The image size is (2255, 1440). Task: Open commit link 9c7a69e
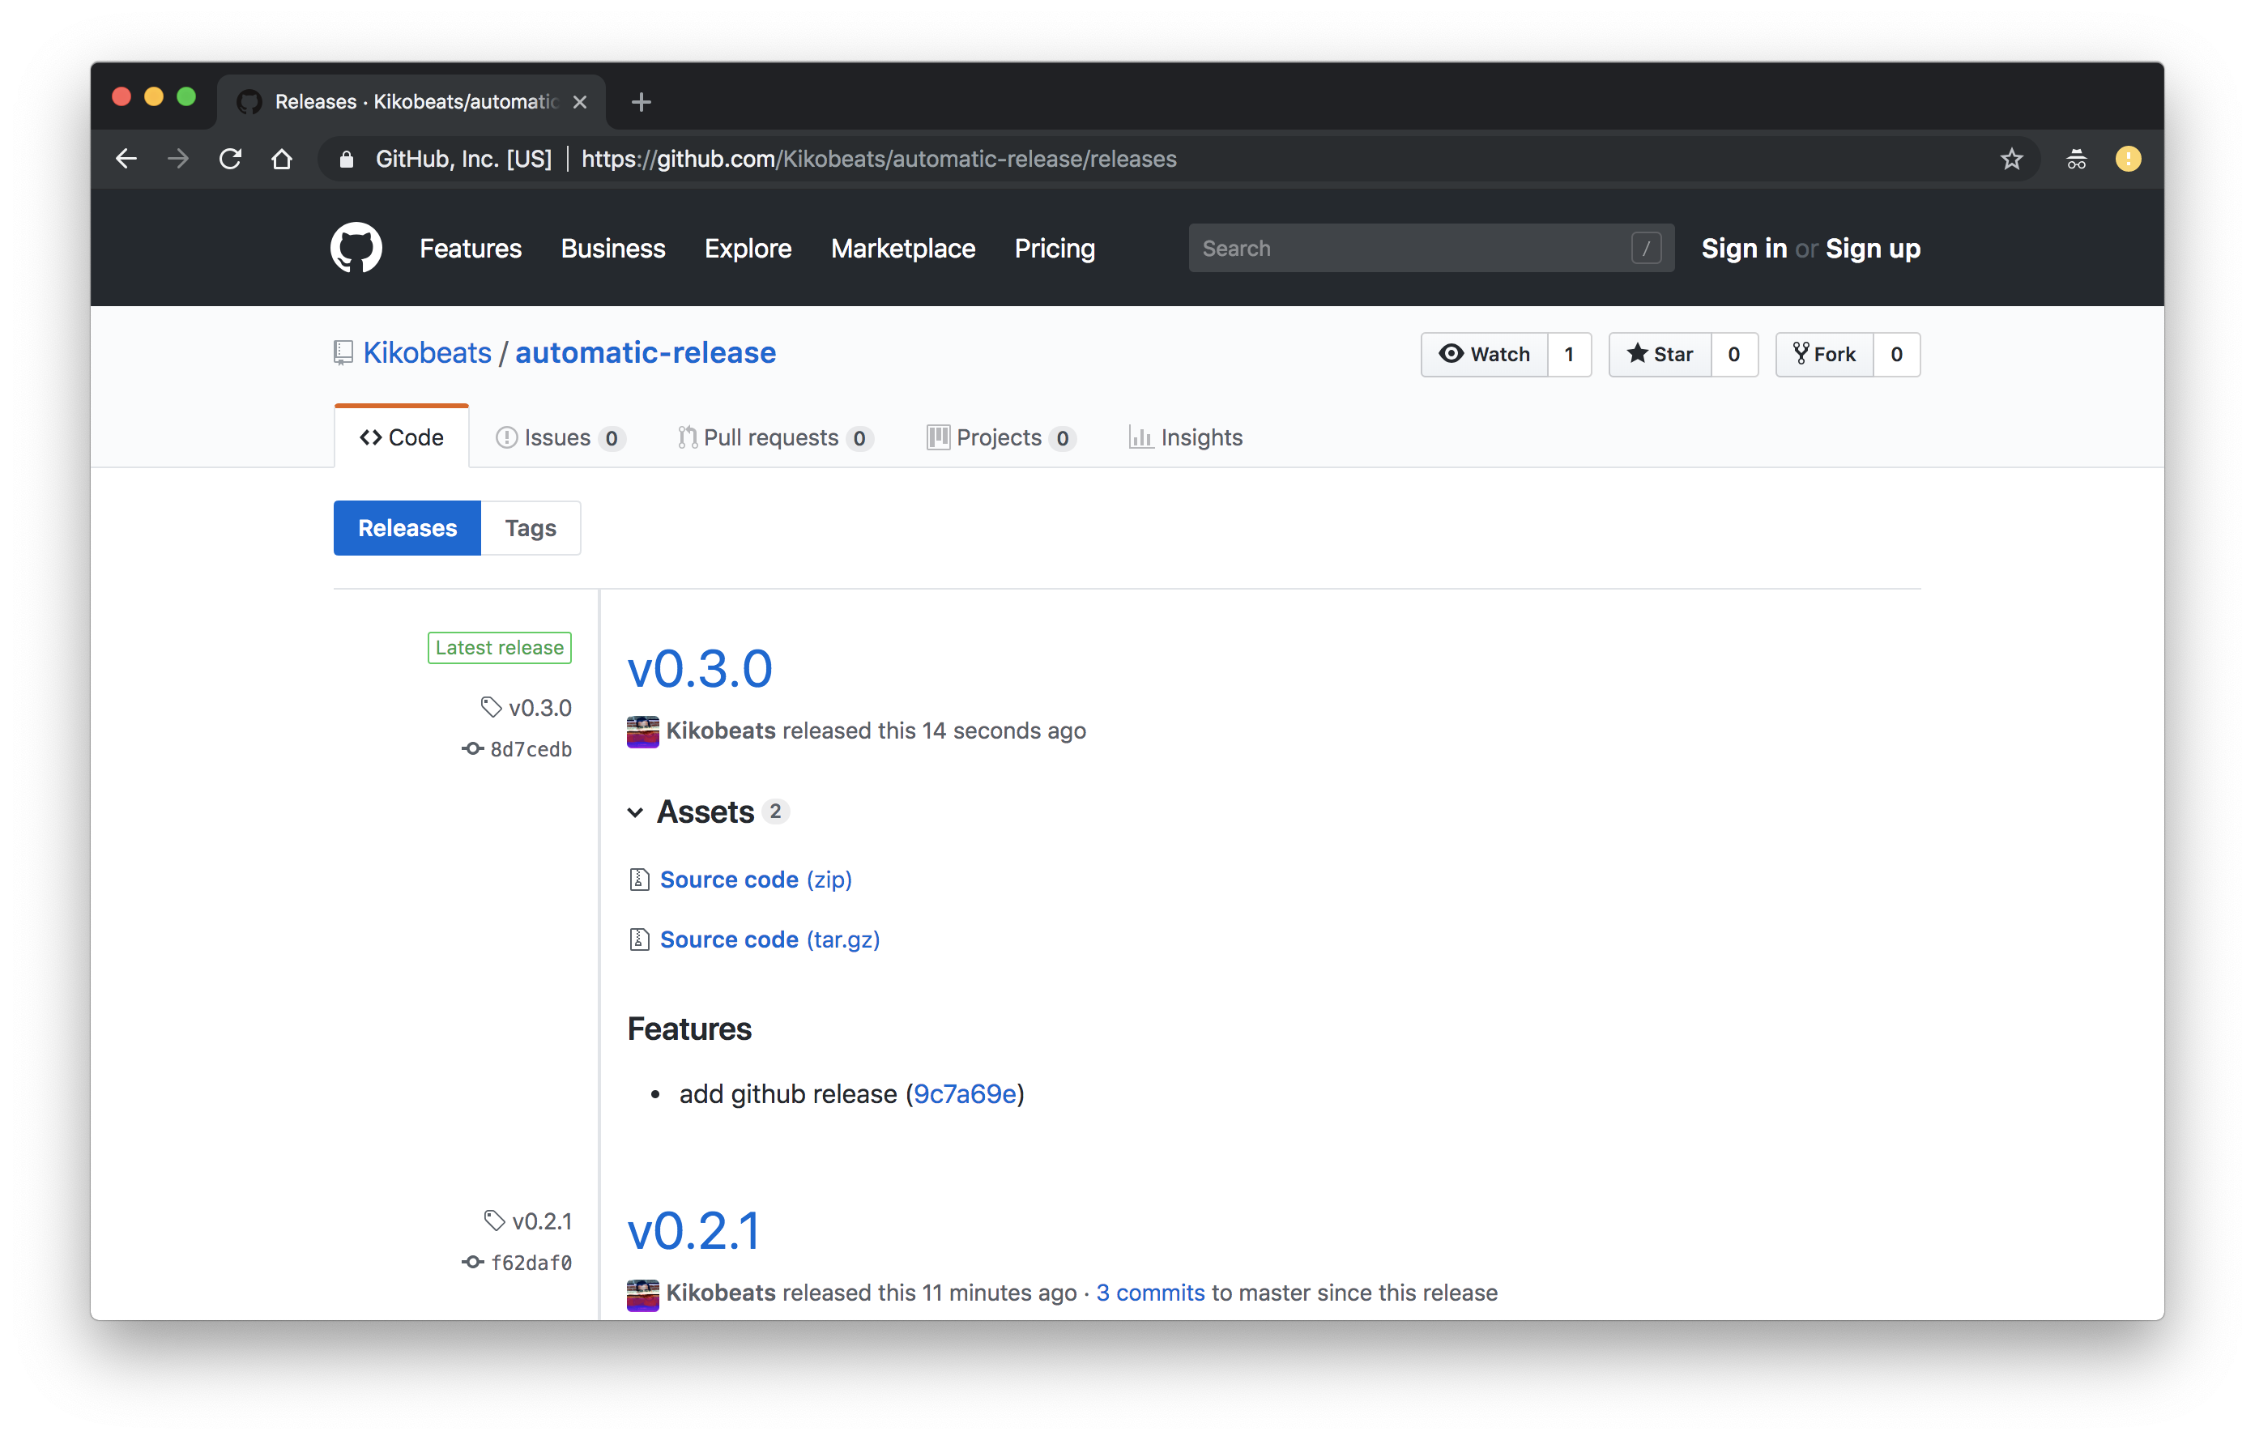965,1093
